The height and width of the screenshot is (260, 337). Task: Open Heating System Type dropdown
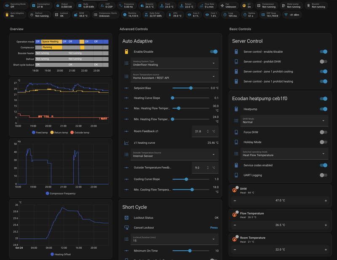tap(174, 63)
